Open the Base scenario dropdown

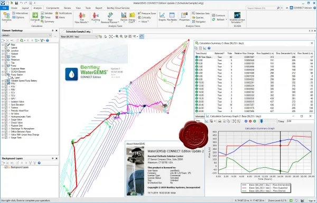click(x=79, y=37)
